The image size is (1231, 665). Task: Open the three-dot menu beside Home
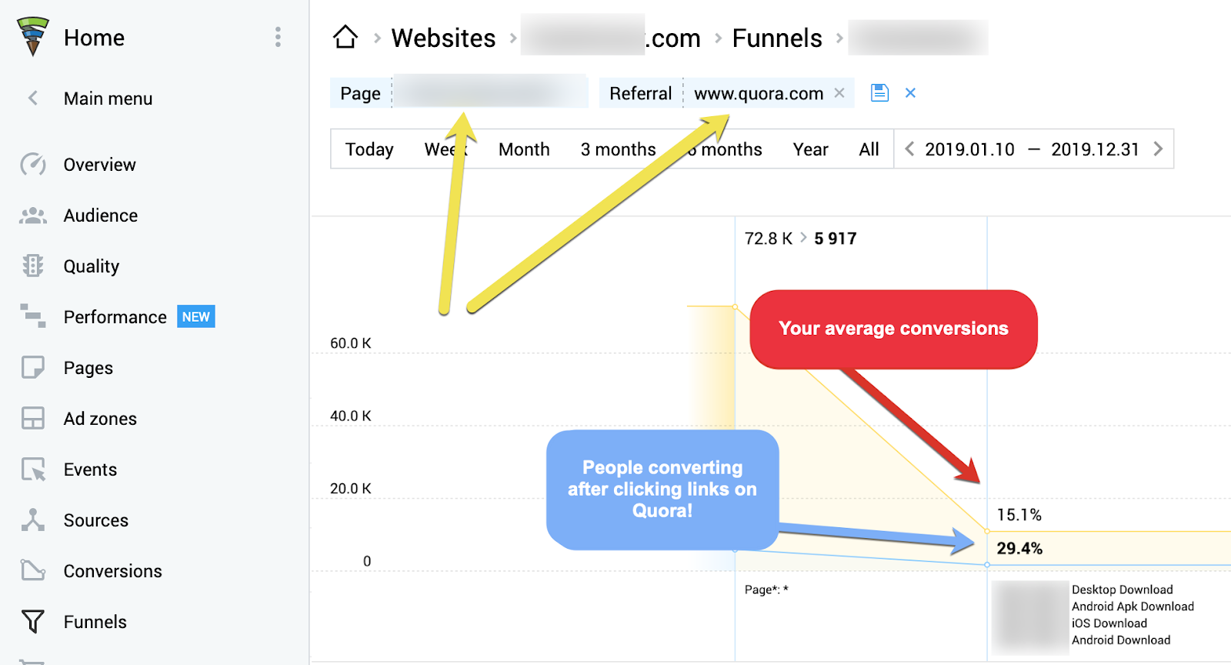(278, 37)
